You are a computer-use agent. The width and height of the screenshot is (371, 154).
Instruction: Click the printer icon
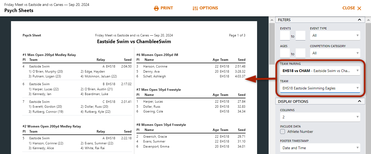(x=156, y=8)
